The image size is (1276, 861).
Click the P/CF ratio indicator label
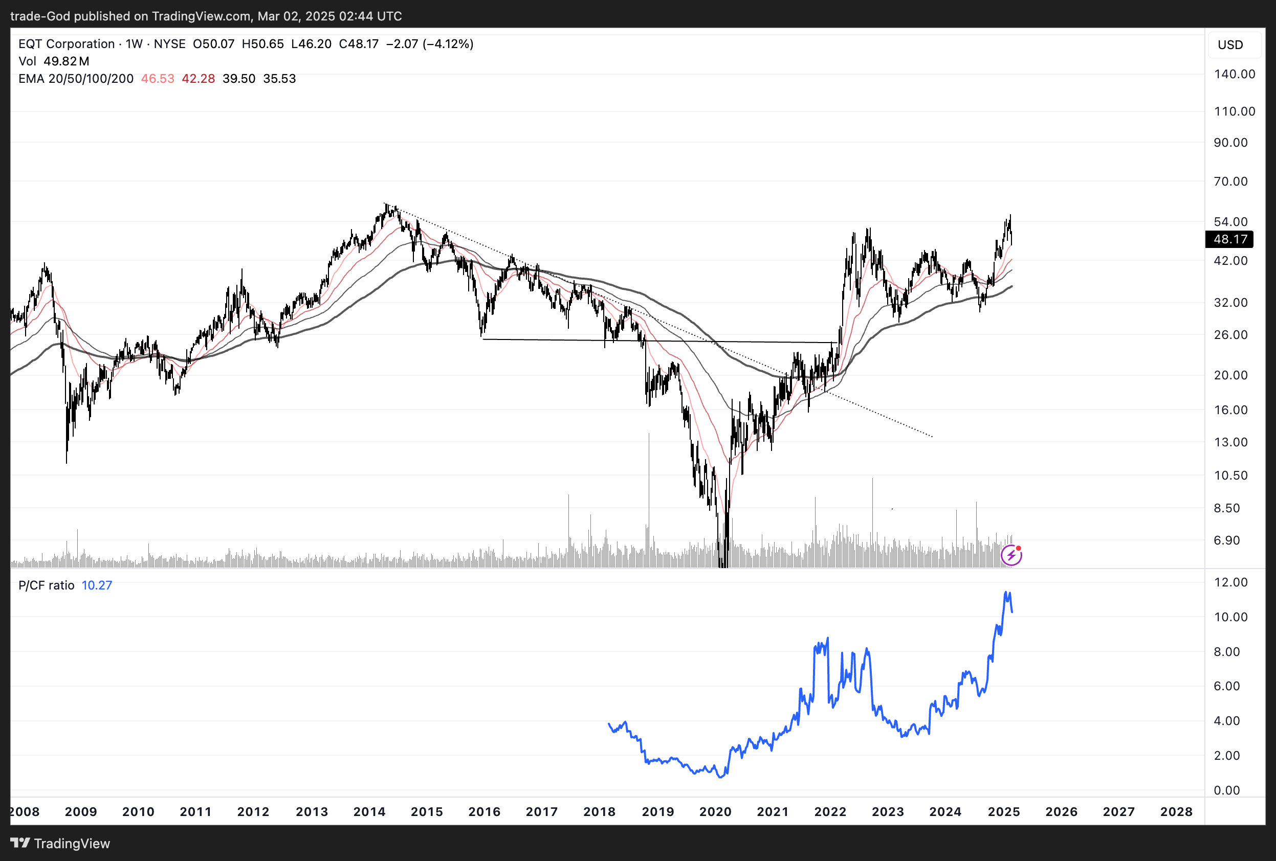pos(46,585)
